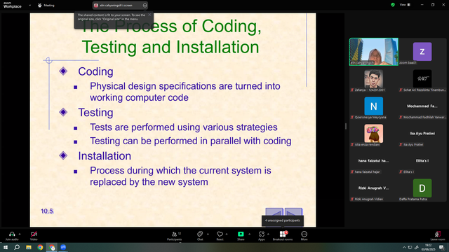Click 'Testing can be performed in parallel' line
Viewport: 449px width, 252px height.
coord(190,141)
